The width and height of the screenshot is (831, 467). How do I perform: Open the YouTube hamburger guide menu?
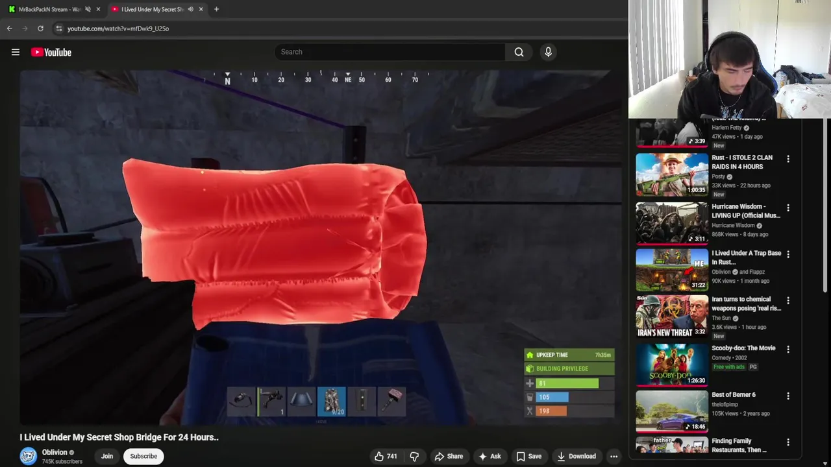point(16,52)
